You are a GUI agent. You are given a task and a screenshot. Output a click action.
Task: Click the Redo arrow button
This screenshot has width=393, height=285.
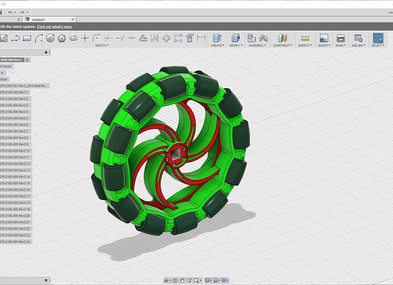tap(22, 12)
